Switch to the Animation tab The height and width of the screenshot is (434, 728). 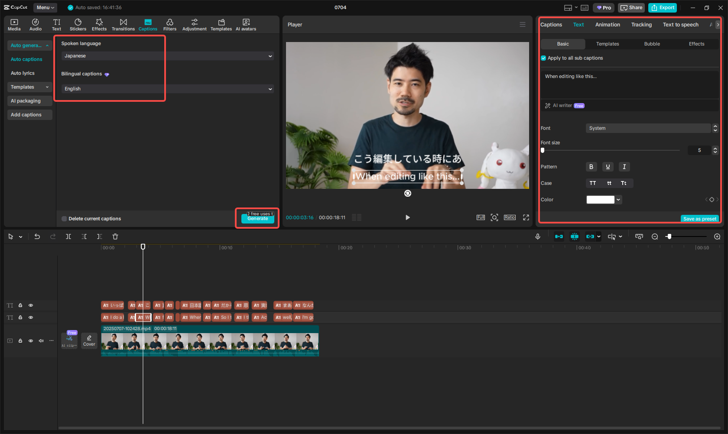[607, 25]
